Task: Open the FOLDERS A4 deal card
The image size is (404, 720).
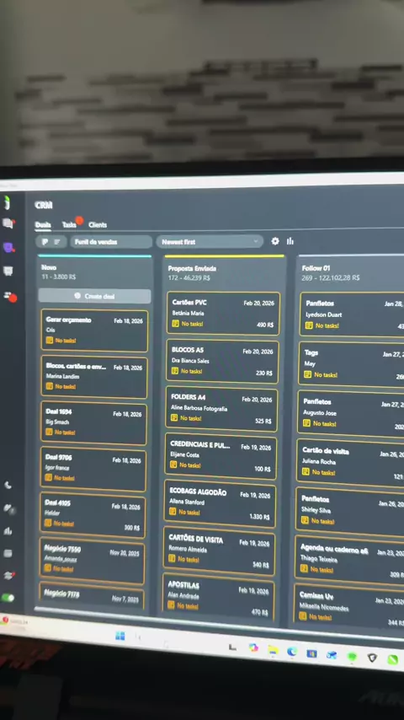Action: pos(221,409)
